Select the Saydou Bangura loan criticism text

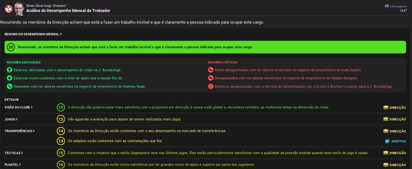point(286,78)
